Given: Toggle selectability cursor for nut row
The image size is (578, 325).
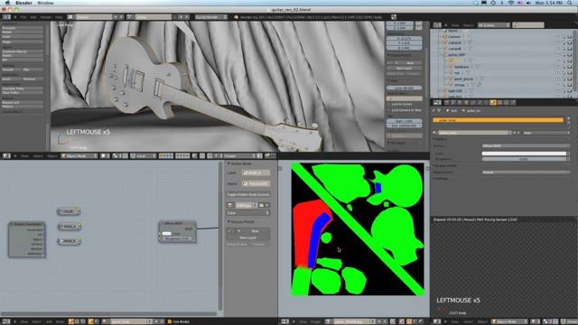Looking at the screenshot, I should pos(564,72).
